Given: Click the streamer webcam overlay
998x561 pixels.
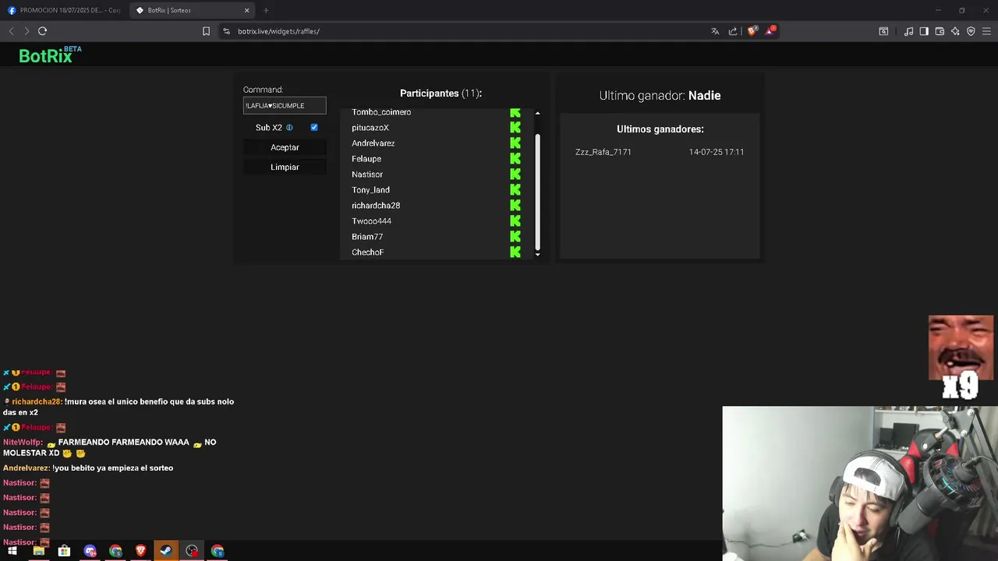Looking at the screenshot, I should (x=859, y=483).
